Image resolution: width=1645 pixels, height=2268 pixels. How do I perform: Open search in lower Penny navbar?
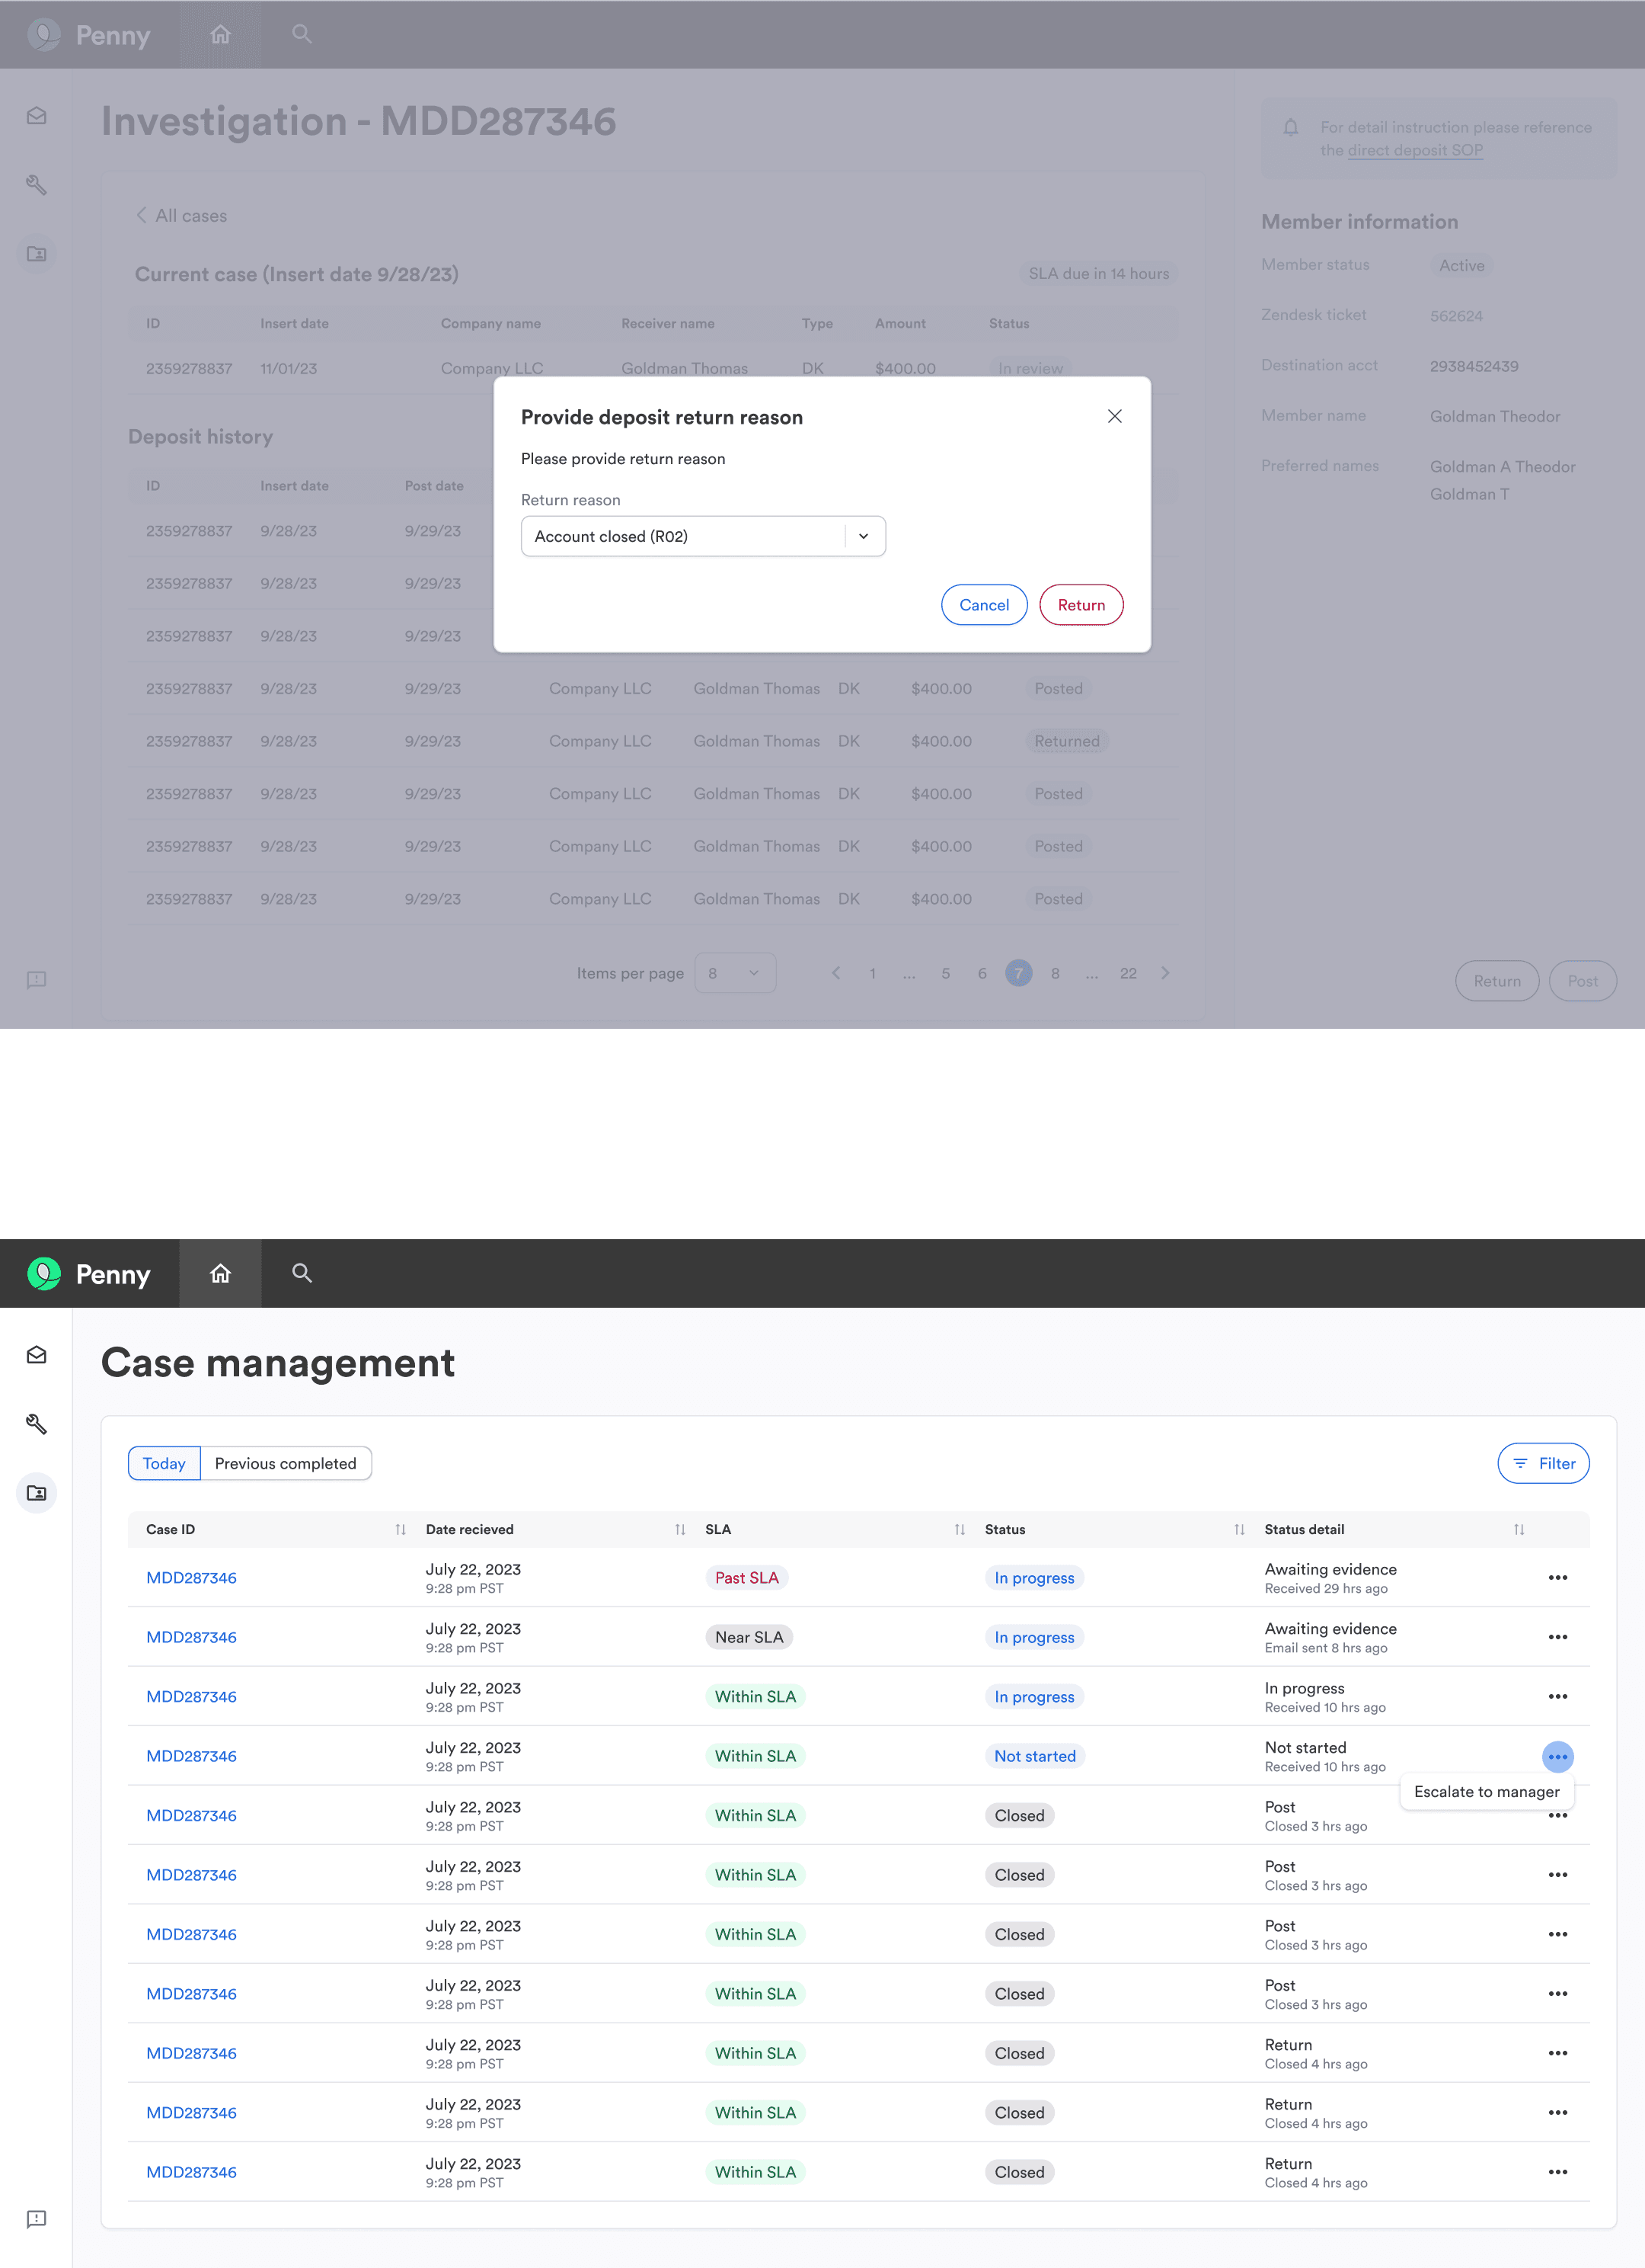click(x=302, y=1273)
